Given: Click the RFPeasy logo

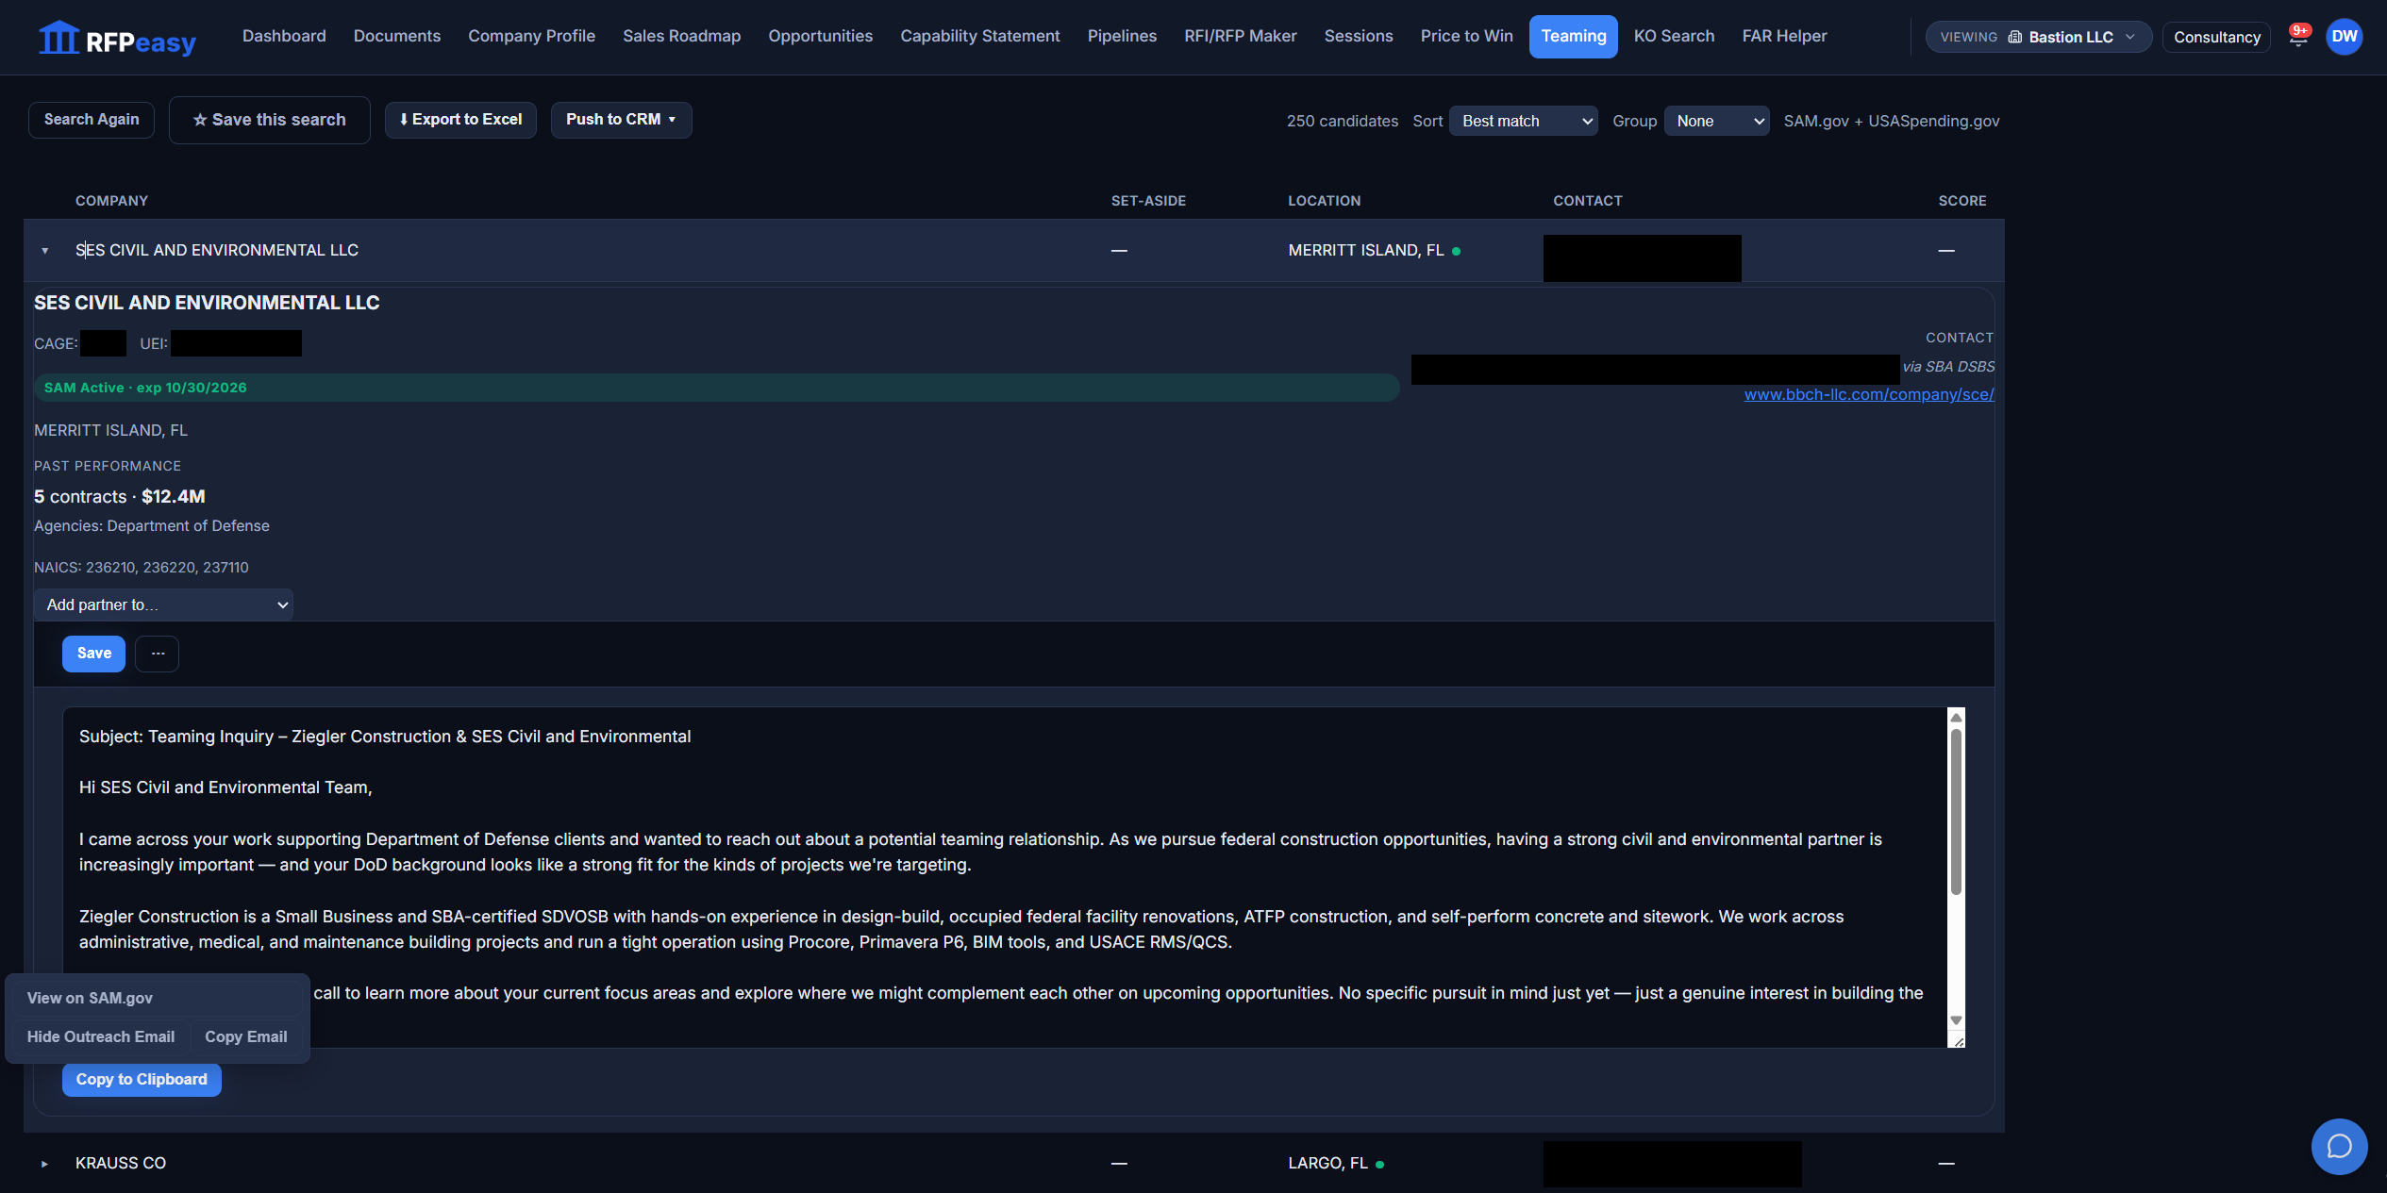Looking at the screenshot, I should [117, 38].
